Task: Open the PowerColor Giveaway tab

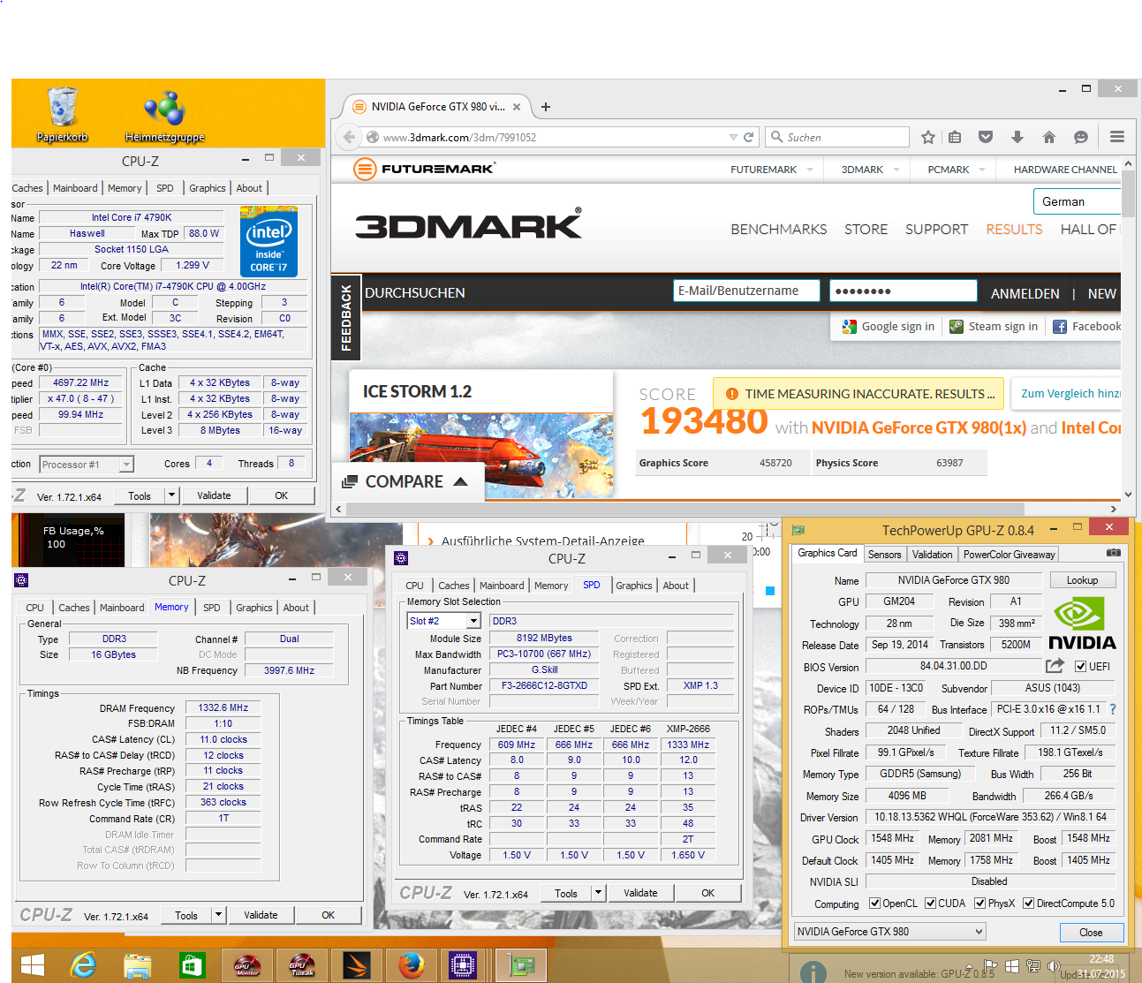Action: point(1009,555)
